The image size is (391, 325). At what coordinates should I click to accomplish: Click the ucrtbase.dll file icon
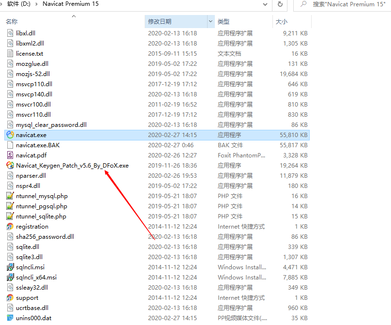pos(10,308)
